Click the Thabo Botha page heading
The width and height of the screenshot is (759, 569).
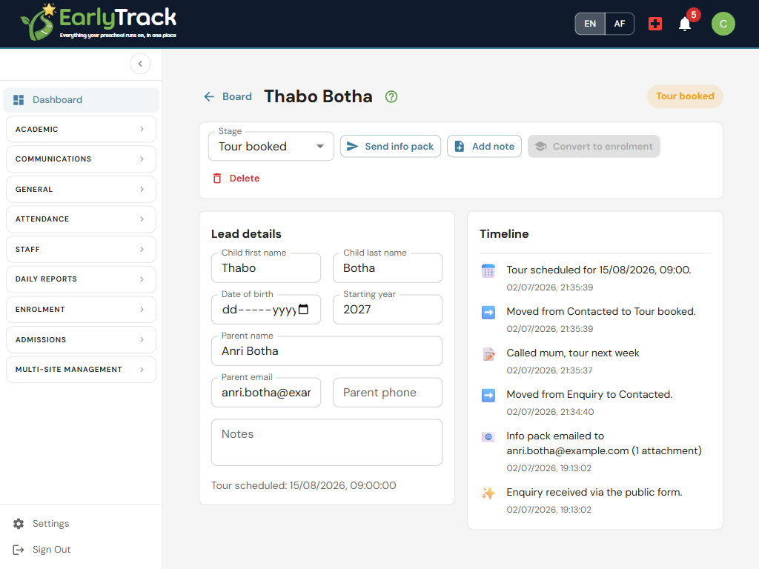click(x=318, y=96)
